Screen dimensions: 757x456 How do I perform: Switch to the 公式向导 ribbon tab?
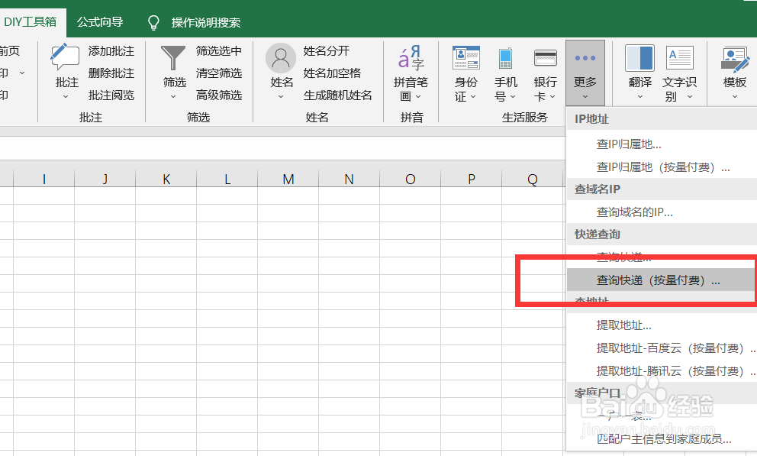(100, 22)
